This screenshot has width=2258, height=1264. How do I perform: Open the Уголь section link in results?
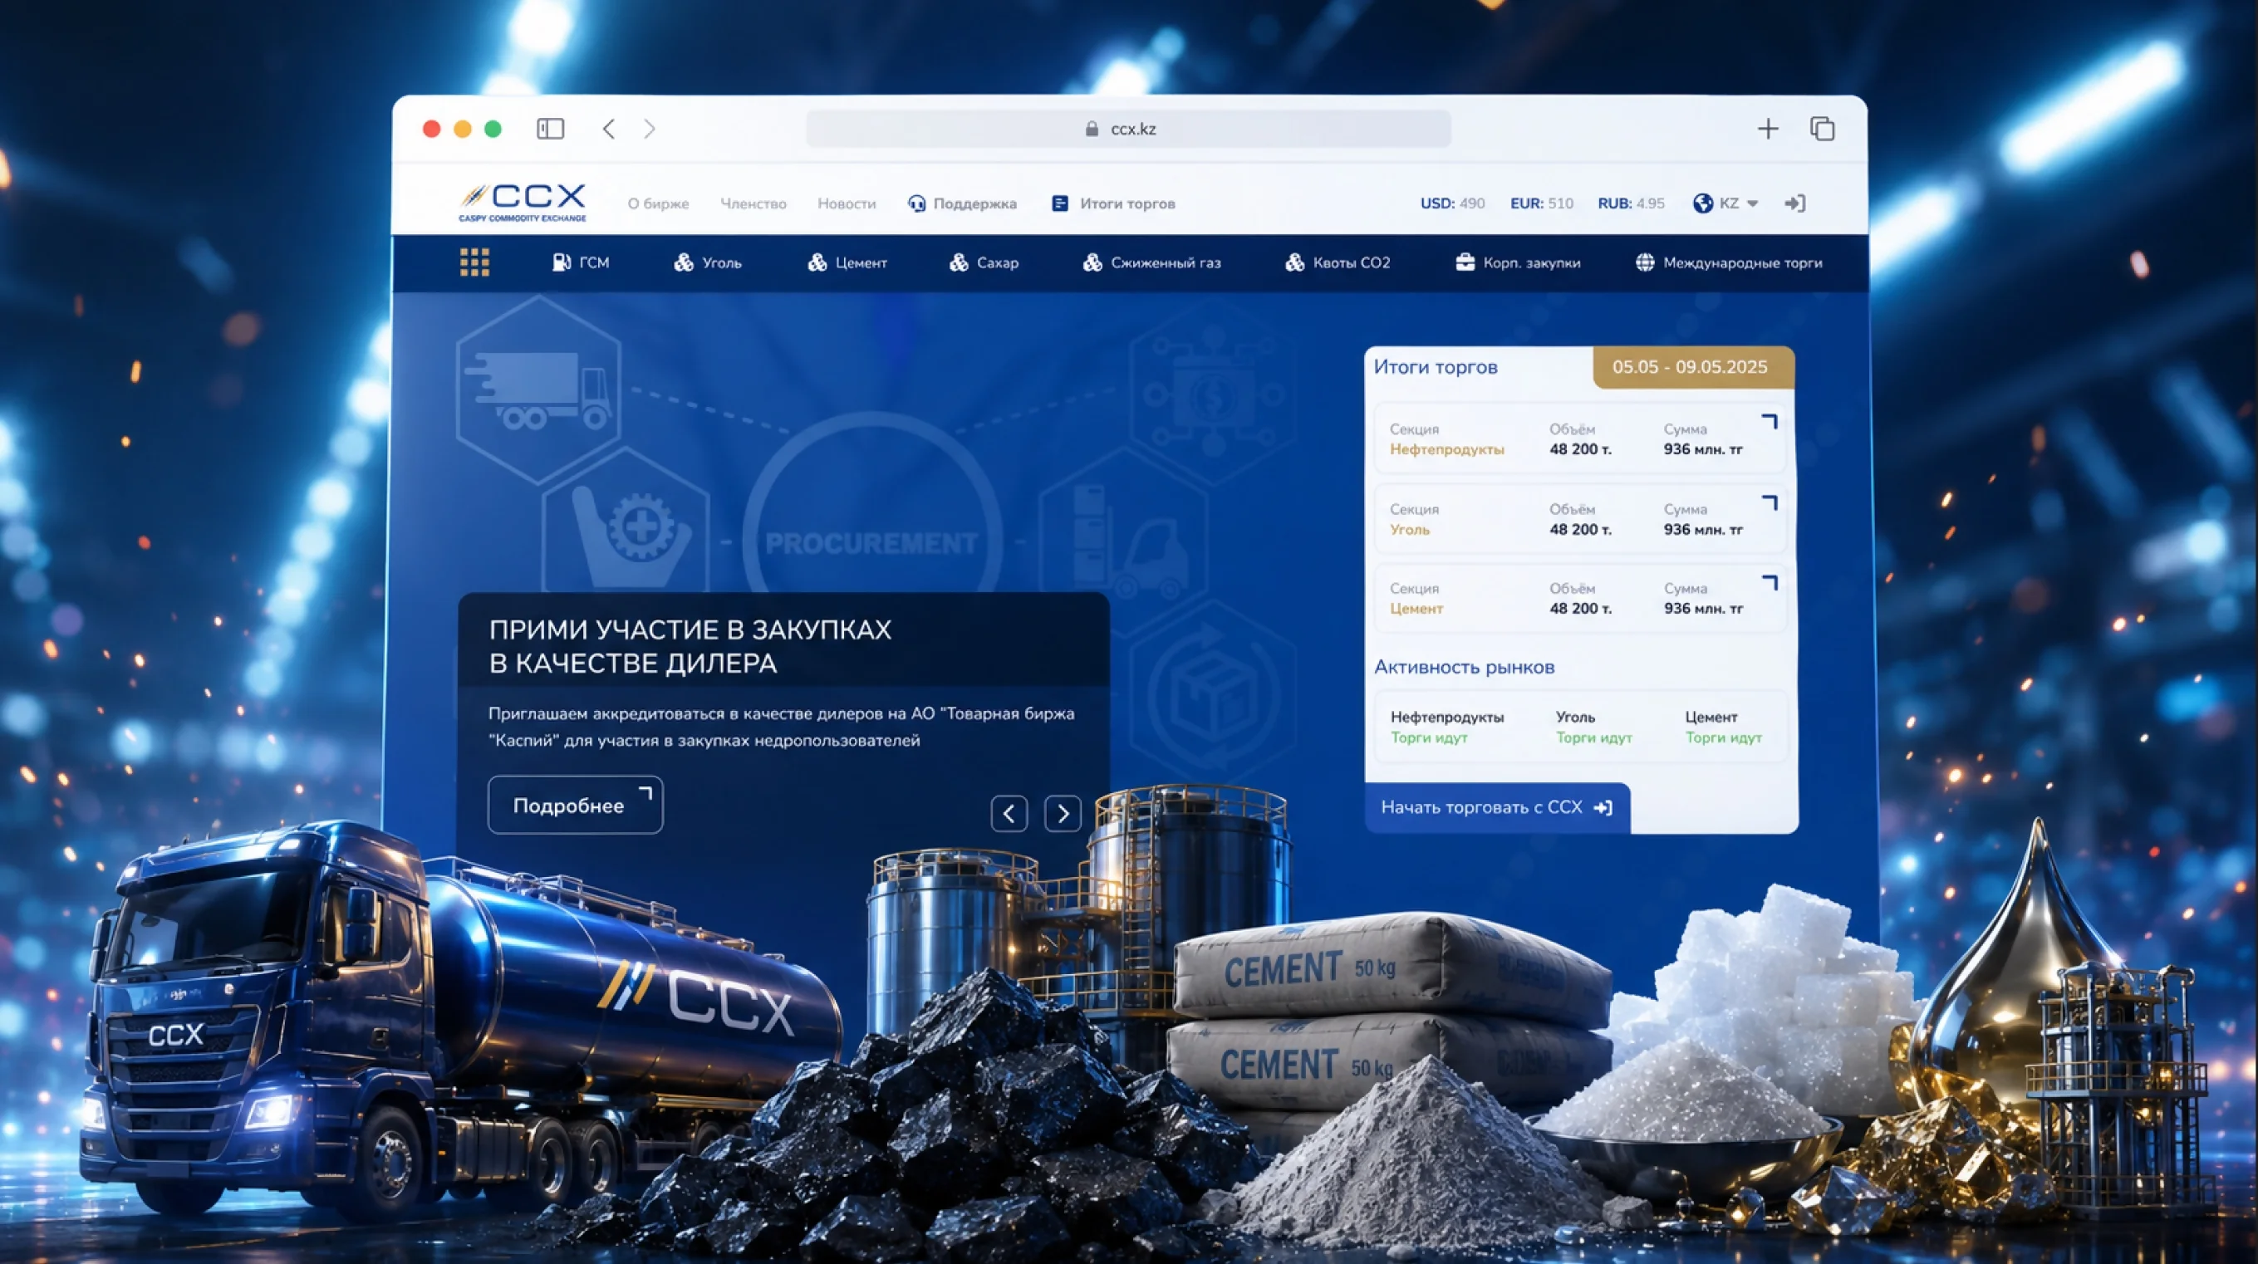pyautogui.click(x=1410, y=530)
